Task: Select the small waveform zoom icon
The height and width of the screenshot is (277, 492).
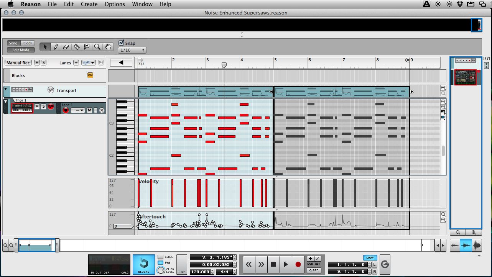Action: pyautogui.click(x=455, y=245)
